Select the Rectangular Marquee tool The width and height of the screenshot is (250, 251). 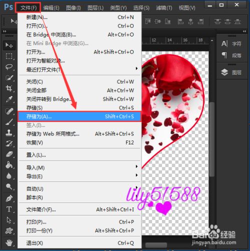9,56
